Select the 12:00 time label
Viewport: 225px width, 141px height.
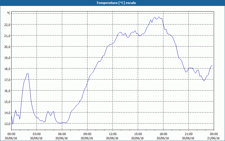tap(113, 134)
